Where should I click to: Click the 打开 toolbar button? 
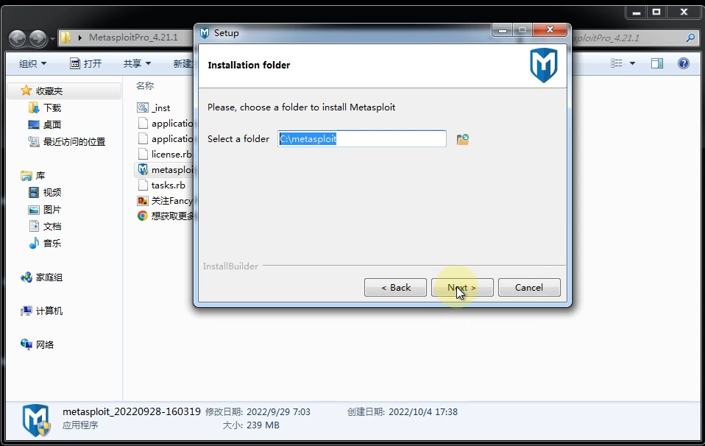point(86,63)
